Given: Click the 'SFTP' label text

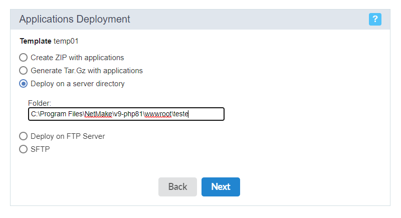Looking at the screenshot, I should [x=40, y=149].
